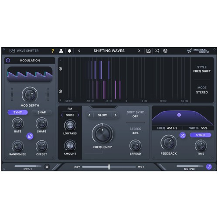Click the RANDOMIZE knob
Screen dimensions: 218x218
(18, 146)
